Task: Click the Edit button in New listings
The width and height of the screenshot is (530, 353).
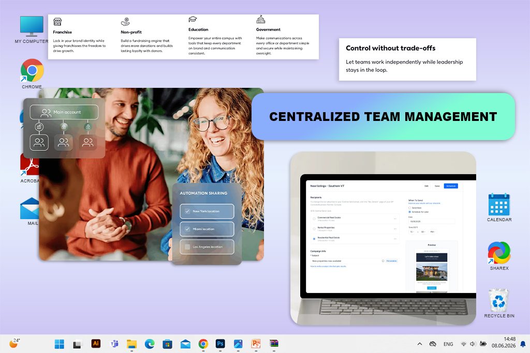Action: (x=426, y=186)
